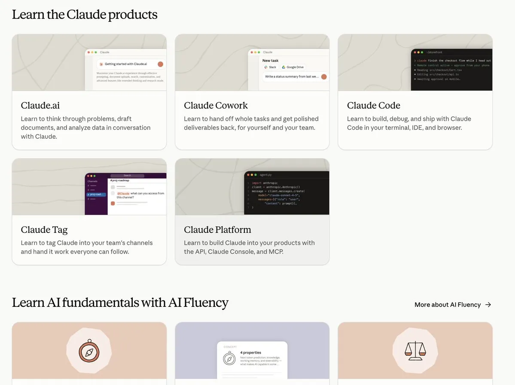Click the small compass icon beside 4 properties

tap(229, 358)
